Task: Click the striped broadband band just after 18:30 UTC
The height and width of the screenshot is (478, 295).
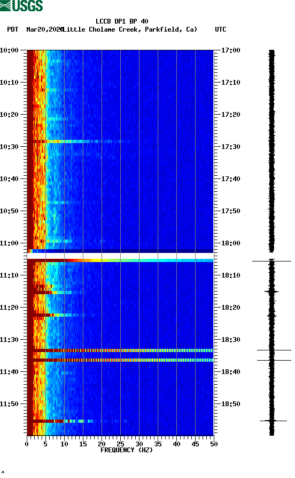Action: (x=120, y=350)
